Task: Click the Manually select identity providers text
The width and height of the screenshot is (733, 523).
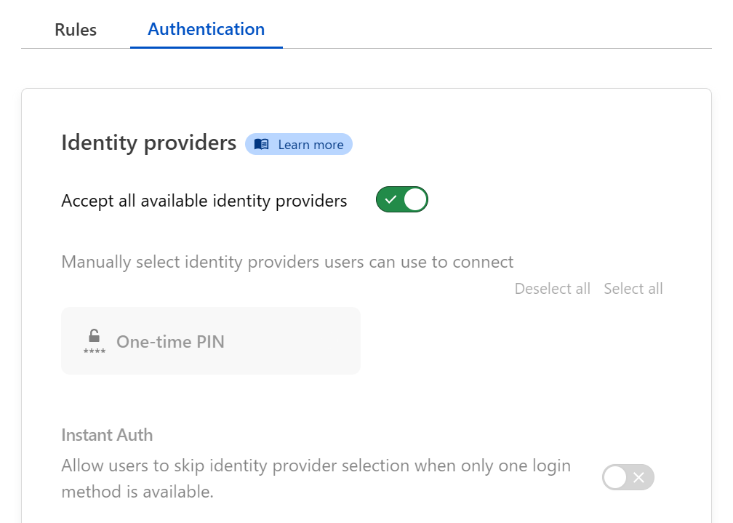Action: pos(287,262)
